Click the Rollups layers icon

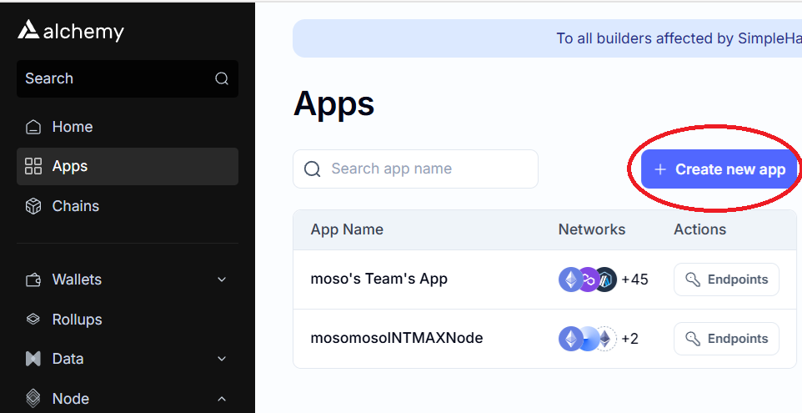(33, 320)
